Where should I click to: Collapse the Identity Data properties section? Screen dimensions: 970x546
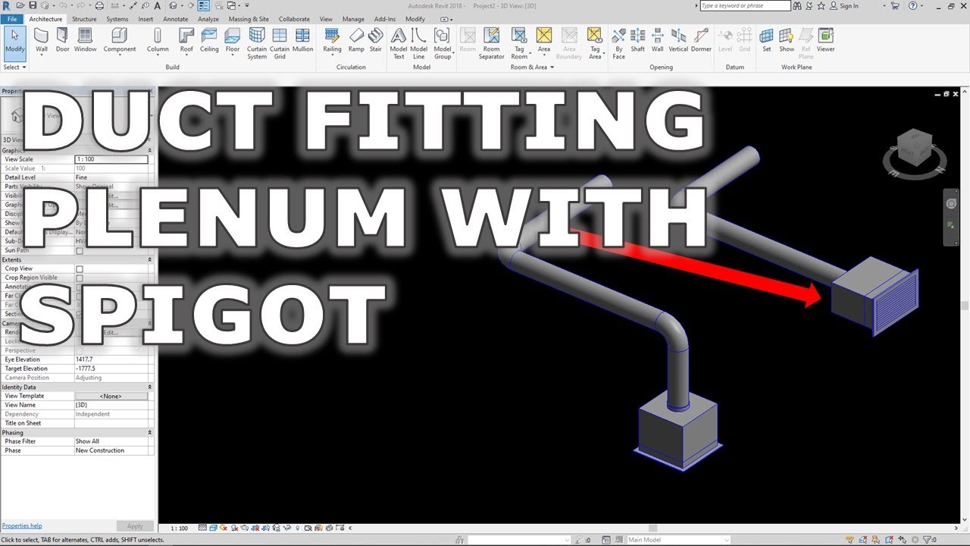point(149,387)
